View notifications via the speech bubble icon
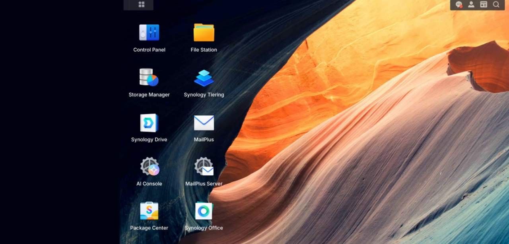Viewport: 509px width, 244px height. point(458,5)
